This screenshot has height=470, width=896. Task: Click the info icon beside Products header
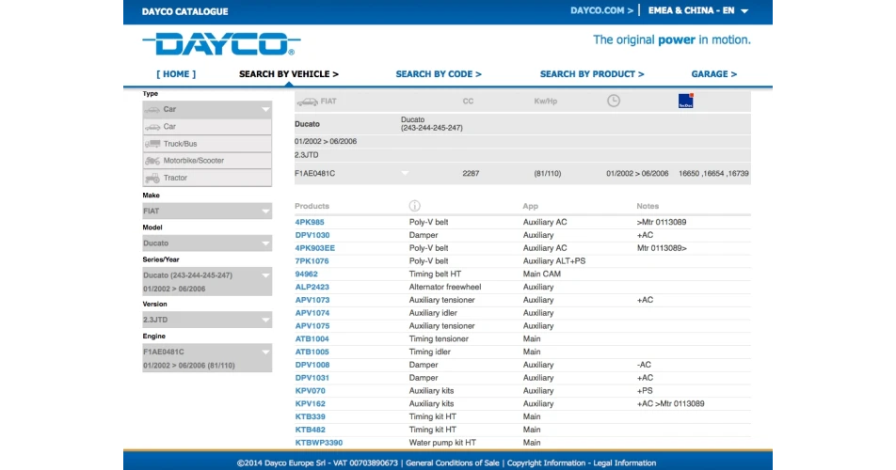415,206
